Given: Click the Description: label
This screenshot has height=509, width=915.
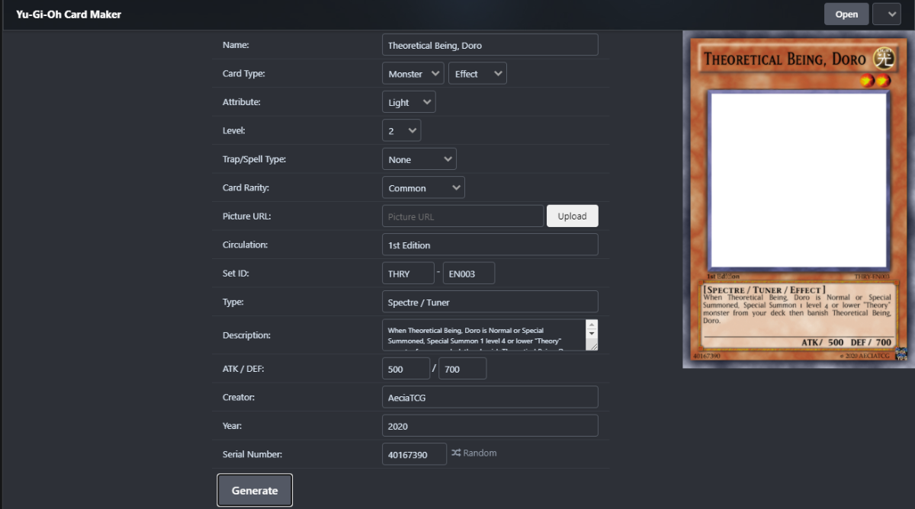Looking at the screenshot, I should tap(246, 335).
